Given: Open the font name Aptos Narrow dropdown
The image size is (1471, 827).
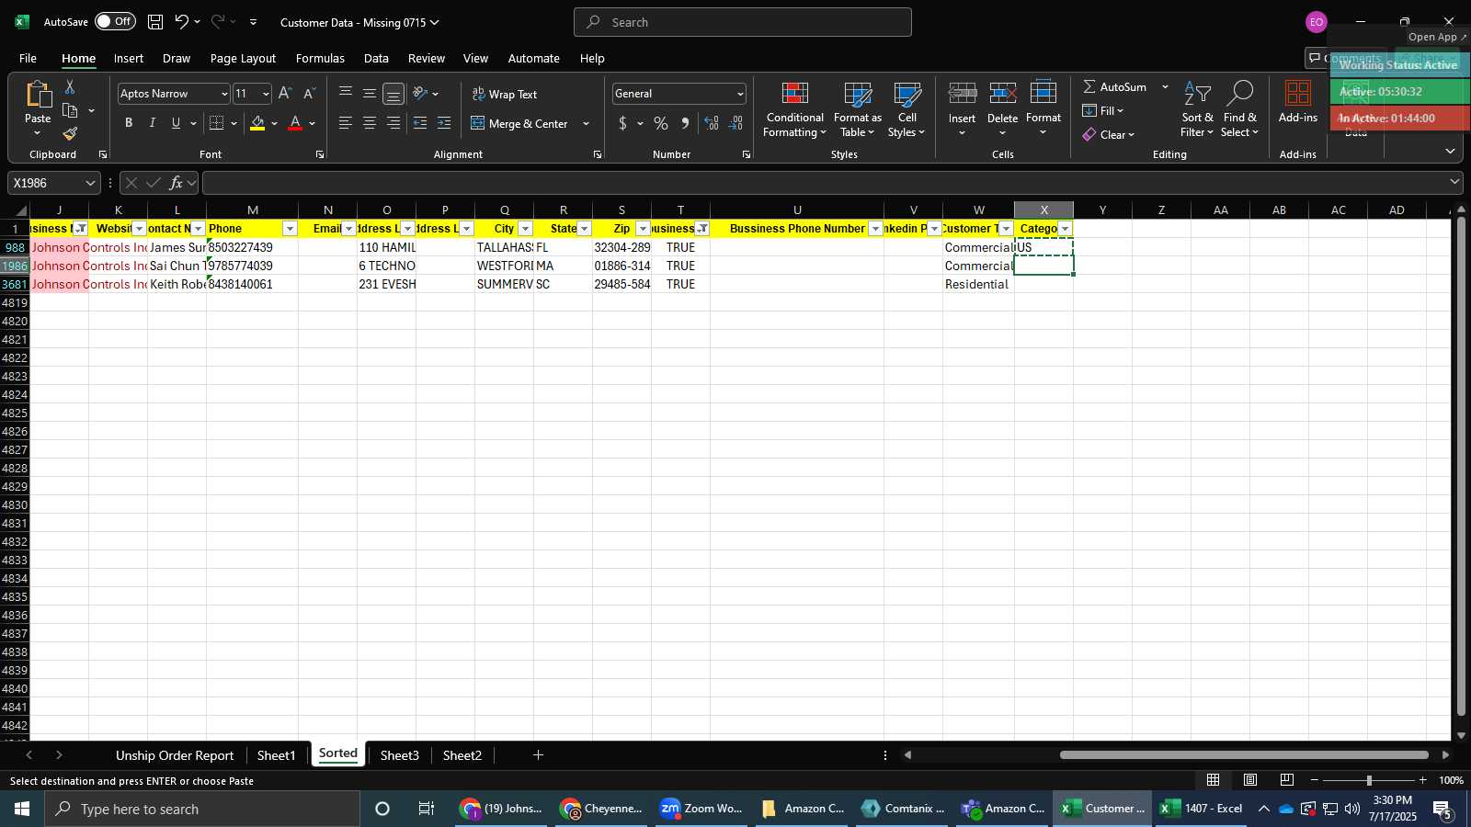Looking at the screenshot, I should click(x=223, y=94).
